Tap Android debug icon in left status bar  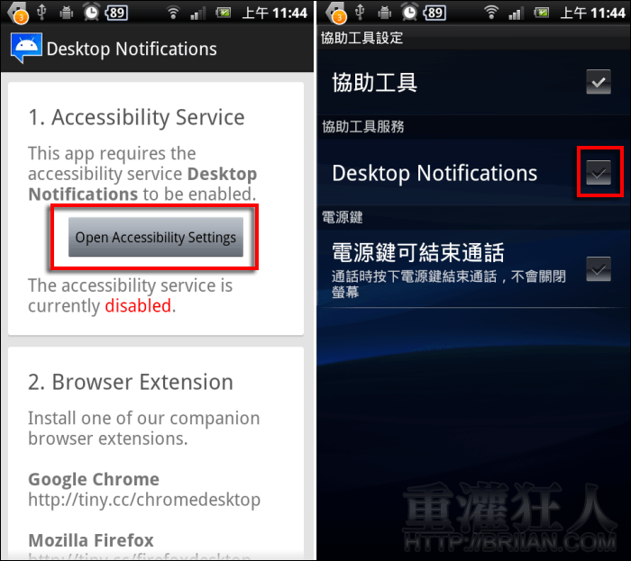point(67,14)
